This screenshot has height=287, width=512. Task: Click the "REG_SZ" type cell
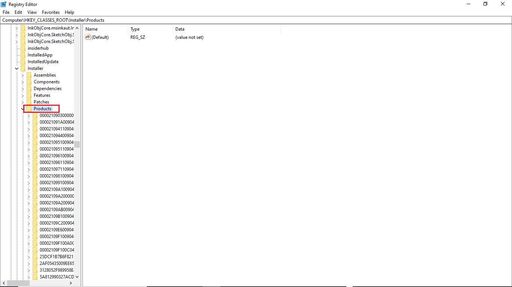[x=138, y=37]
